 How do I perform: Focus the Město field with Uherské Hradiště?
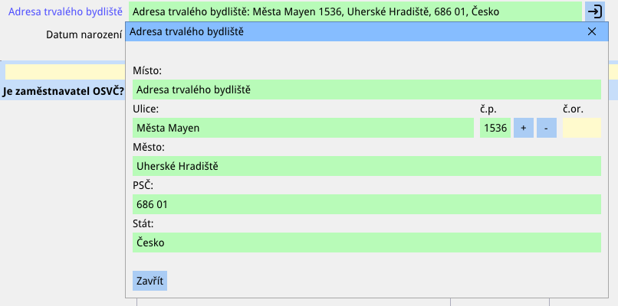366,166
